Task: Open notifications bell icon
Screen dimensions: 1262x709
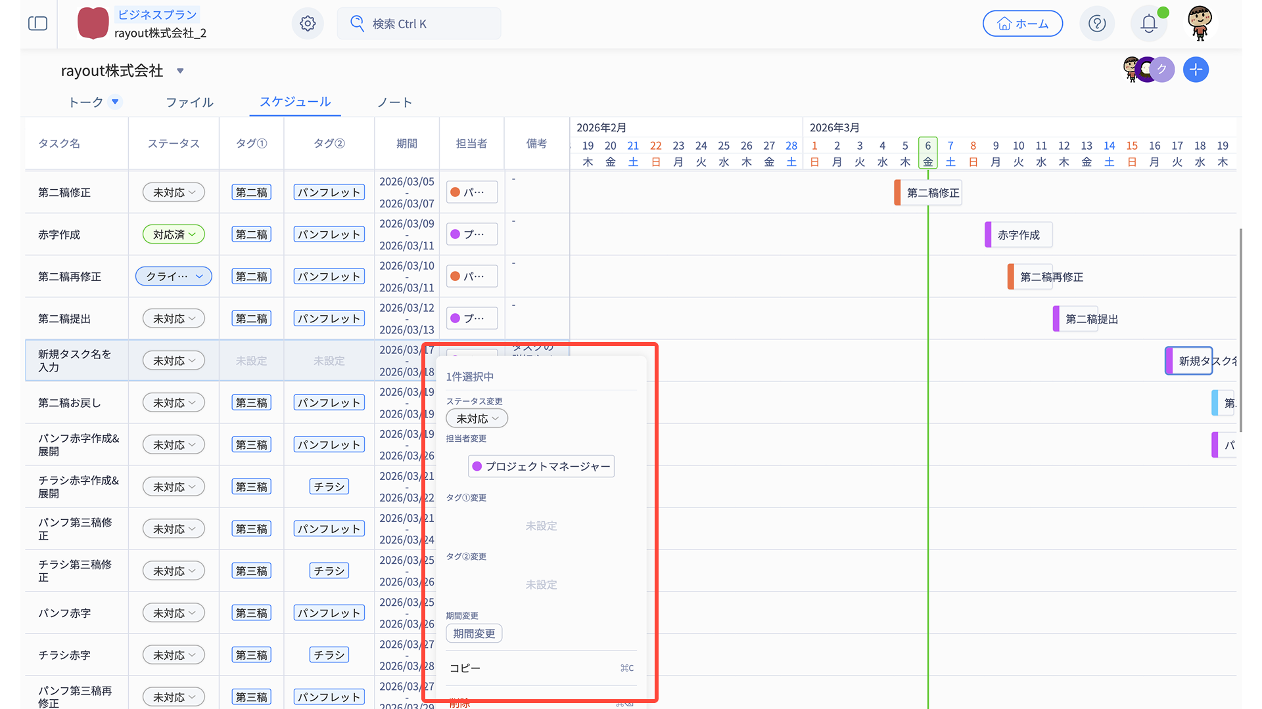Action: point(1148,24)
